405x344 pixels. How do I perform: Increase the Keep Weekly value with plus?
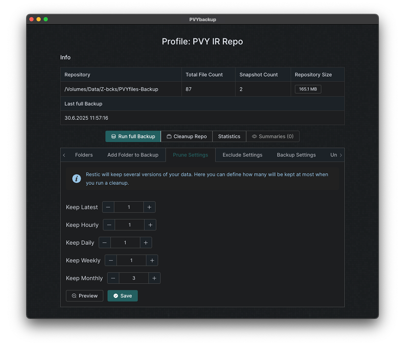tap(152, 260)
